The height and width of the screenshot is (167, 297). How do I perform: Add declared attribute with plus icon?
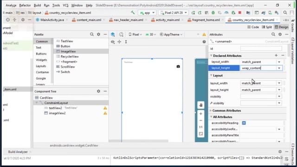click(276, 56)
